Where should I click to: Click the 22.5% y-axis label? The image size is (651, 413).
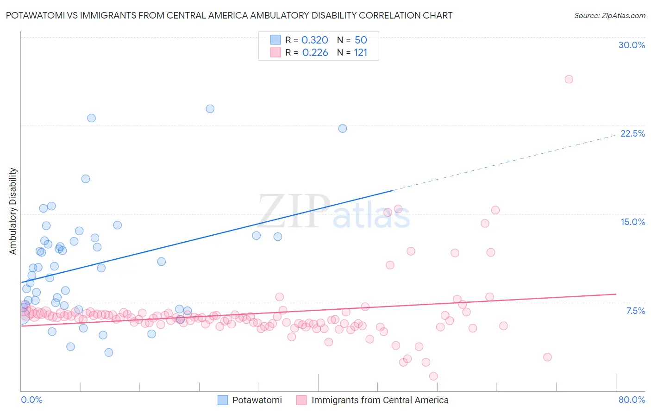[x=632, y=133]
